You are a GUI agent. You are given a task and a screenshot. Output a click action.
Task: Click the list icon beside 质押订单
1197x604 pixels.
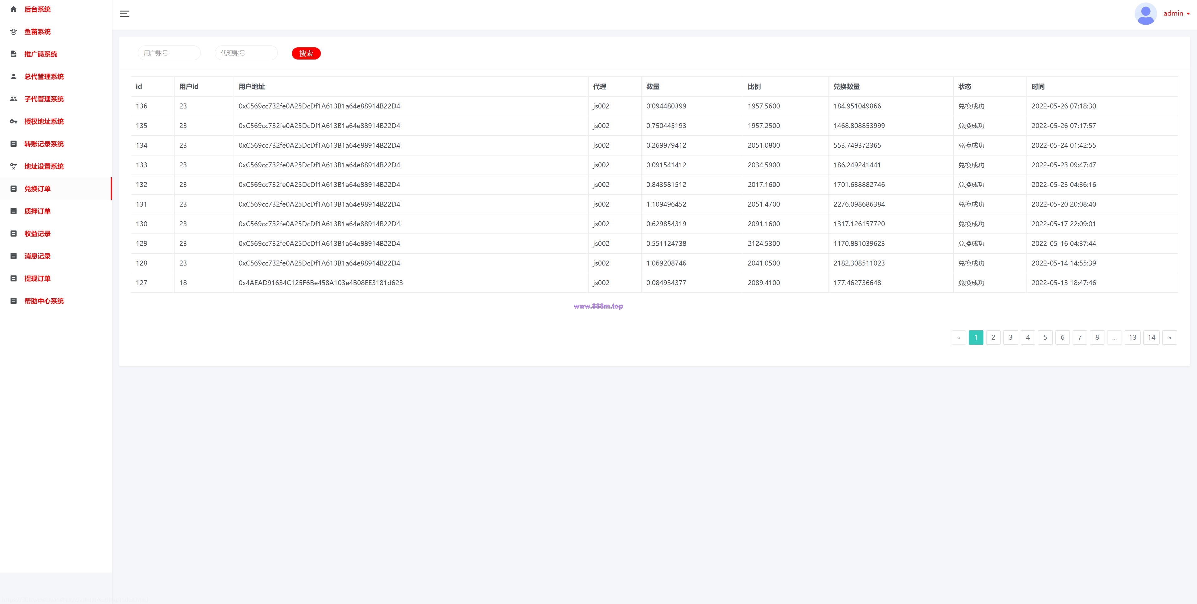(x=13, y=211)
